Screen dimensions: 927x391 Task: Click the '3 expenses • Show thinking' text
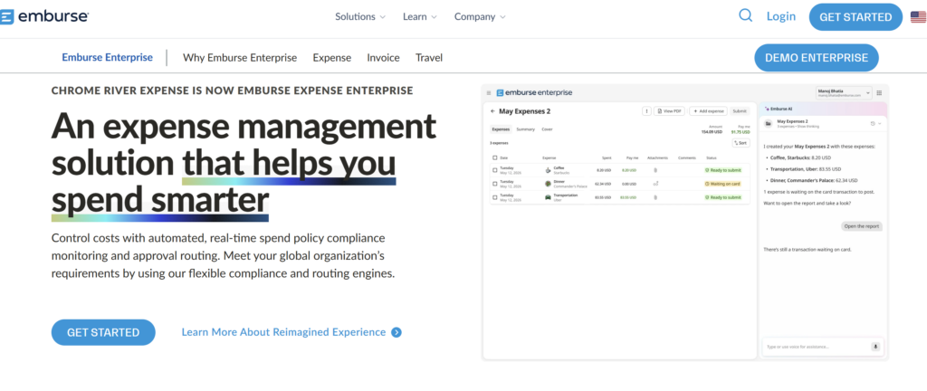(x=798, y=127)
